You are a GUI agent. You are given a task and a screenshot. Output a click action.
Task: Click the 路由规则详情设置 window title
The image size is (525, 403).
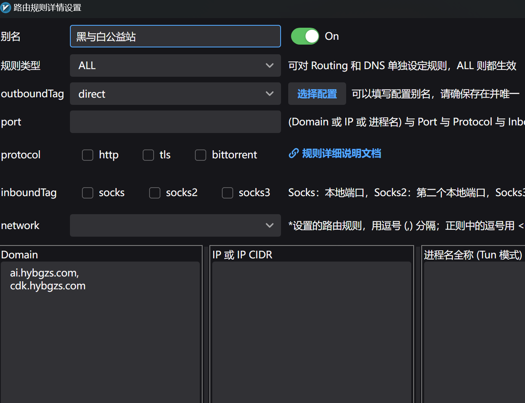click(47, 8)
